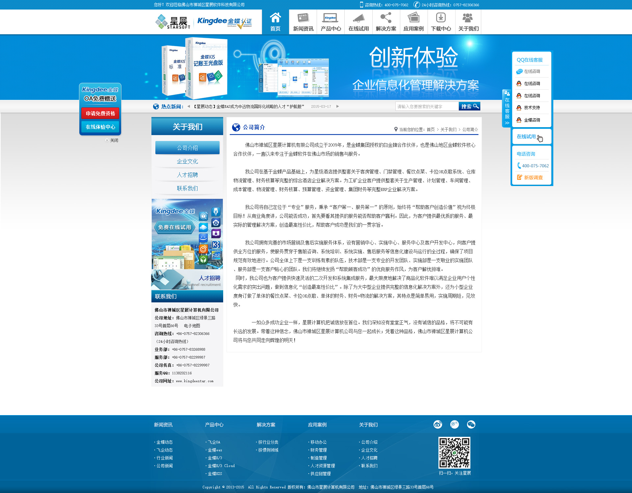Click the 申请免费资格 red button

100,113
